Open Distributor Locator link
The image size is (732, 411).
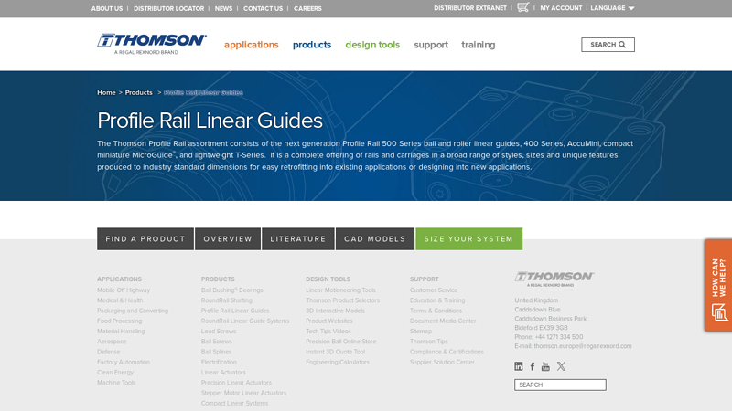tap(168, 8)
